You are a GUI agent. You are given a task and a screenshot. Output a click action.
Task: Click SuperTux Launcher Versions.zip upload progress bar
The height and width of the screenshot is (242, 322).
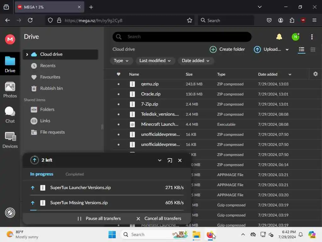[x=107, y=195]
